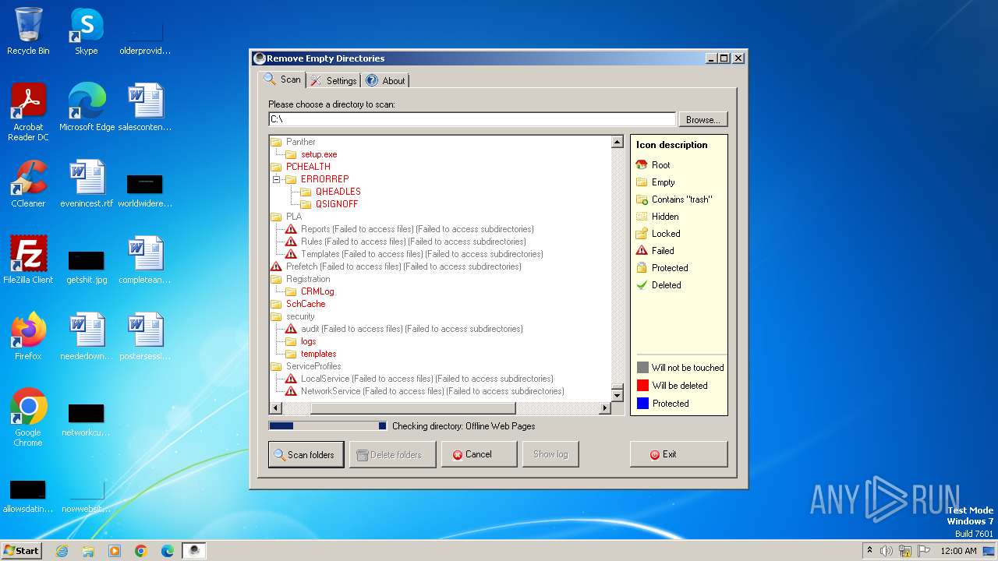Click the Locked folder icon in legend
998x561 pixels.
coord(642,234)
